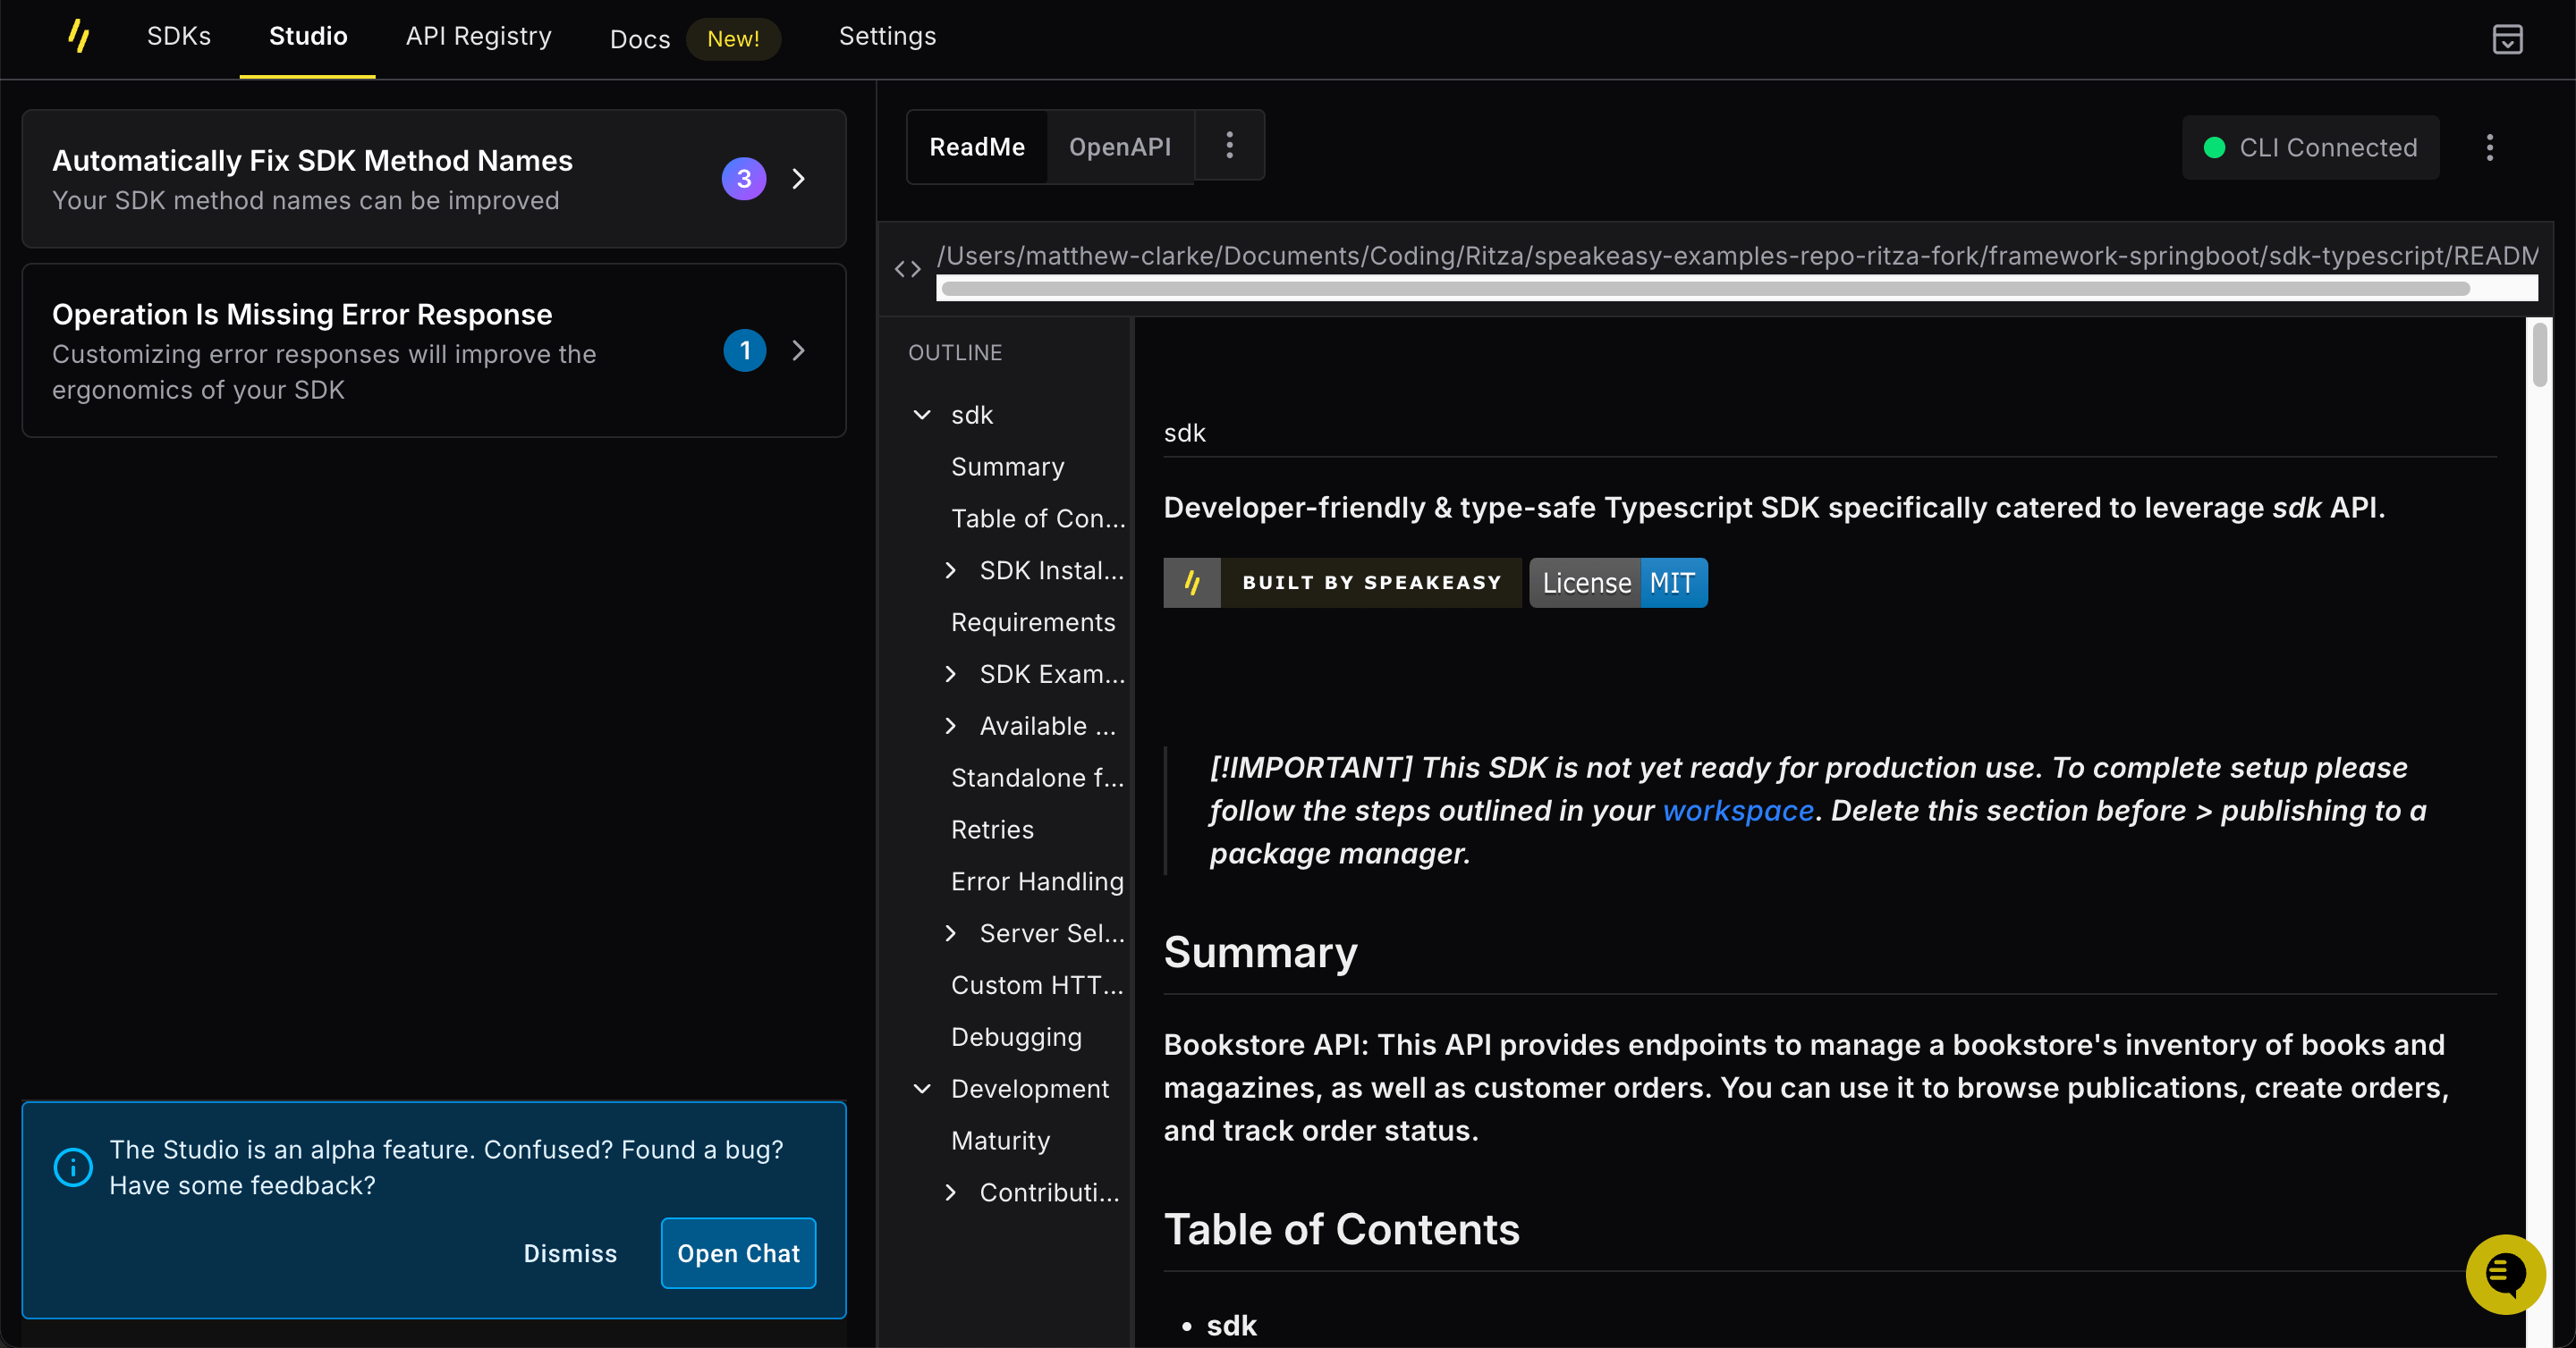The width and height of the screenshot is (2576, 1348).
Task: Go to the API Registry menu
Action: [x=478, y=37]
